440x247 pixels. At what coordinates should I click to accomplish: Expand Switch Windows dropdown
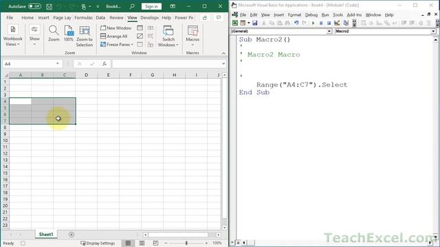[x=168, y=36]
